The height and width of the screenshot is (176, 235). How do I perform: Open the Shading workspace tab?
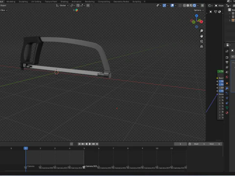point(65,1)
